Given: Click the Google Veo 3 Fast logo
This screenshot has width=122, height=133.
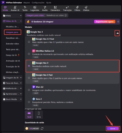Looking at the screenshot, I should pyautogui.click(x=34, y=75).
